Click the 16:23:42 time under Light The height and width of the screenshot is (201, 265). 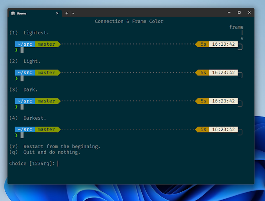(x=223, y=73)
